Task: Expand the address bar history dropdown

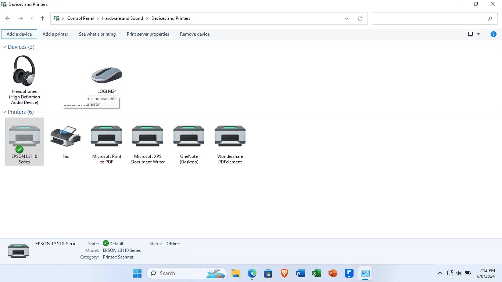Action: tap(347, 18)
